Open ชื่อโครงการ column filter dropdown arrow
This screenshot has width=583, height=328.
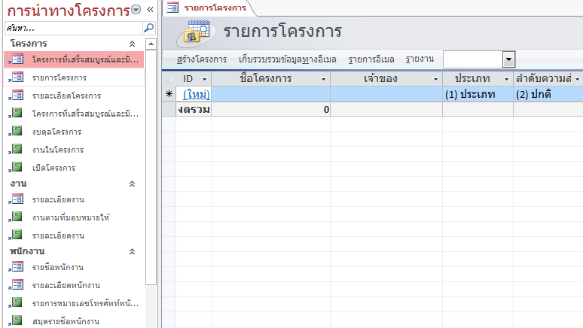(323, 79)
